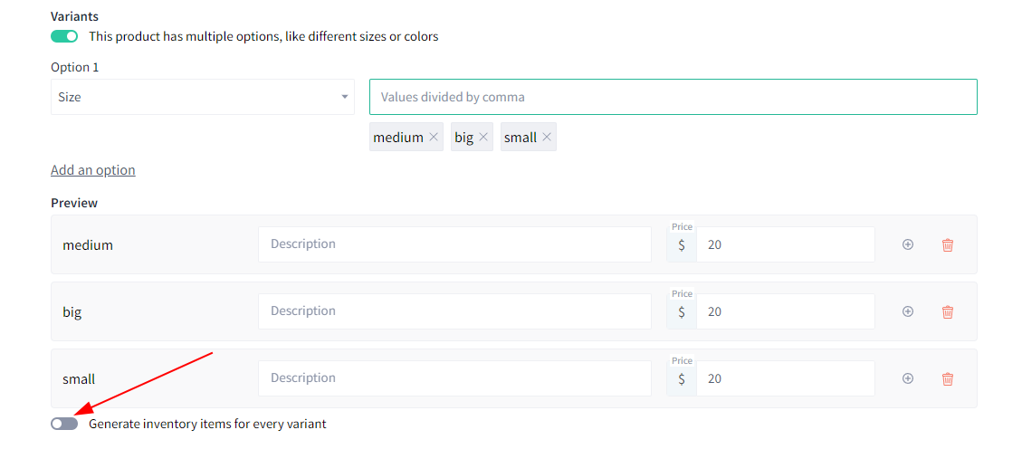Remove the big size tag
The width and height of the screenshot is (1022, 449).
483,138
